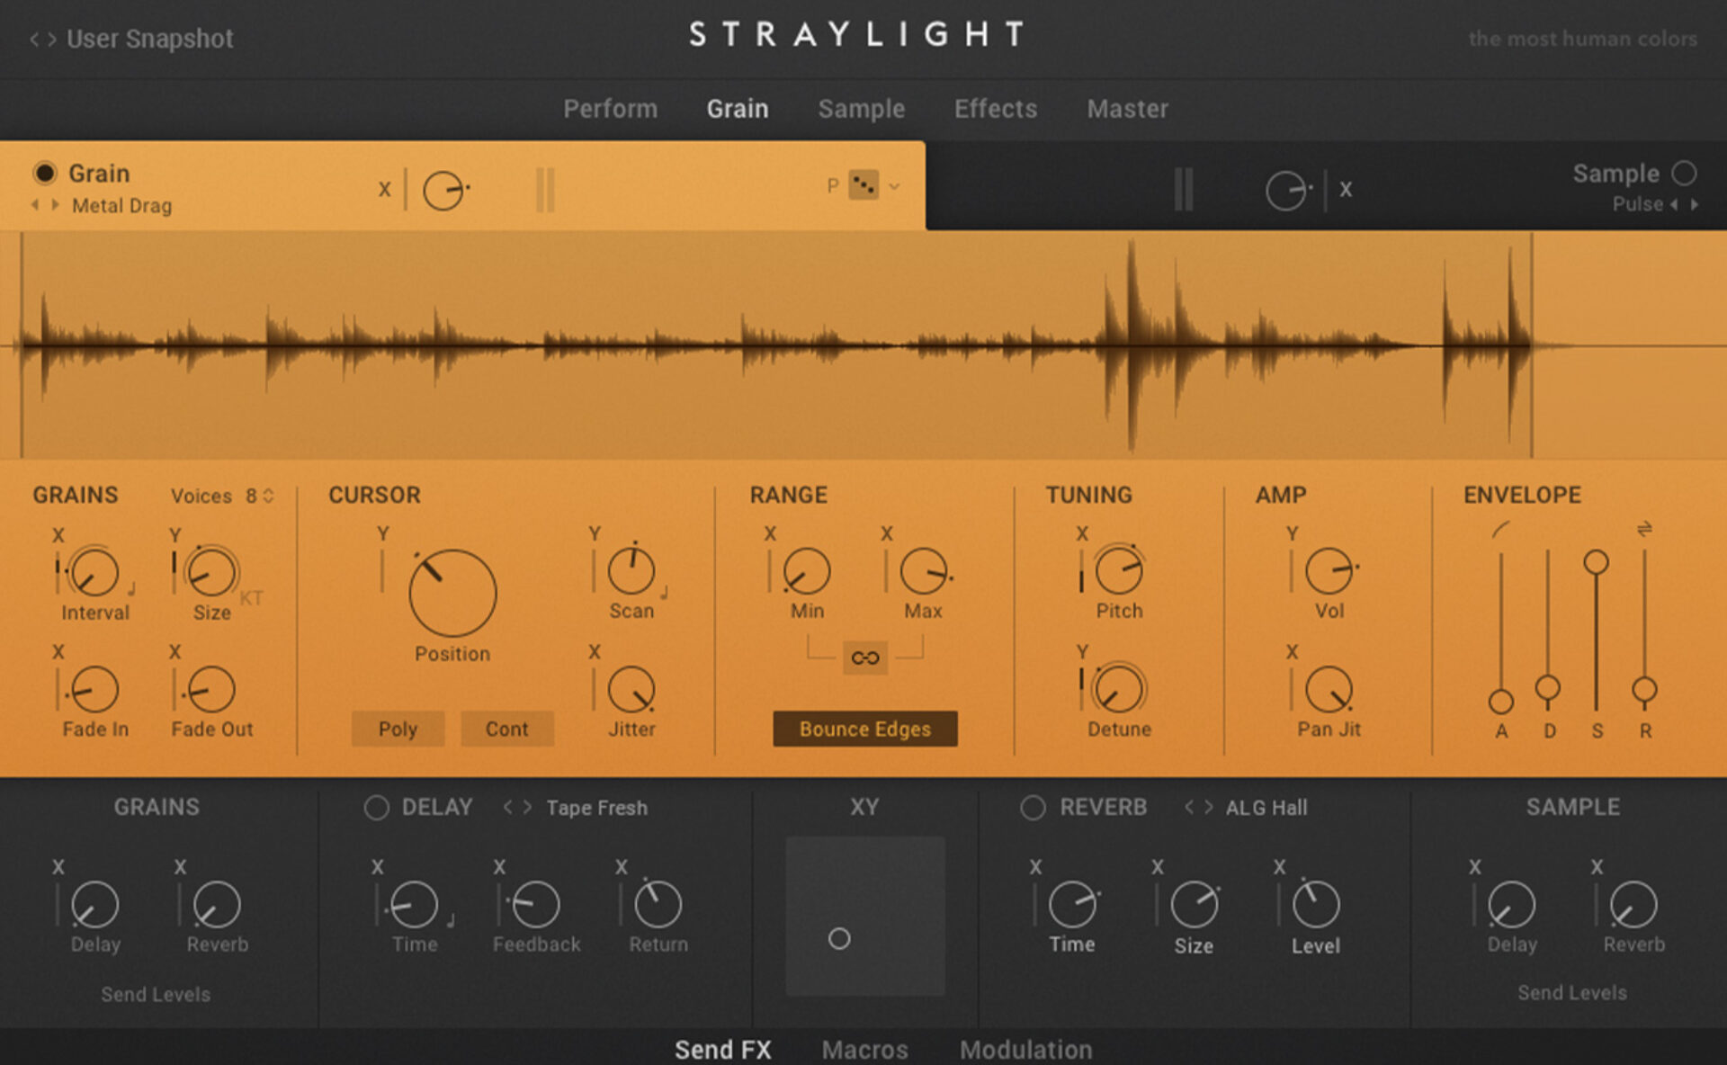
Task: Switch to the Effects tab
Action: tap(995, 109)
